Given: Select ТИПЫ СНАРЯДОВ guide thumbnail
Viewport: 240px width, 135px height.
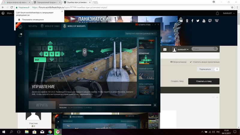Looking at the screenshot, I should click(x=146, y=90).
